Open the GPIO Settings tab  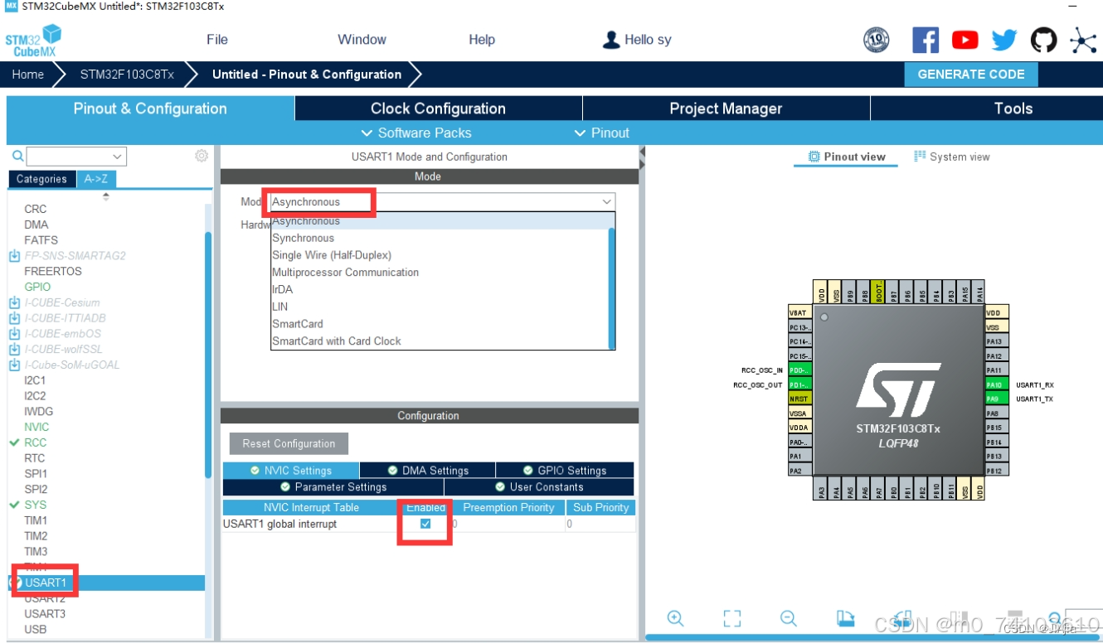coord(565,470)
